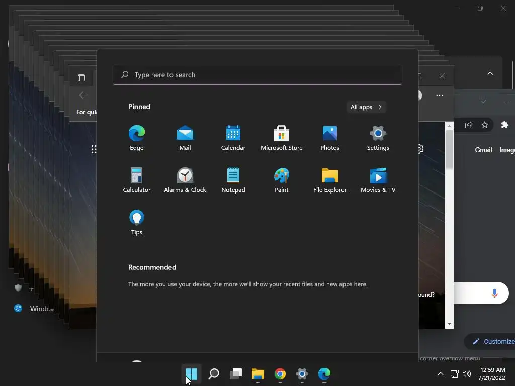Image resolution: width=515 pixels, height=386 pixels.
Task: Open Settings from pinned apps
Action: coord(378,138)
